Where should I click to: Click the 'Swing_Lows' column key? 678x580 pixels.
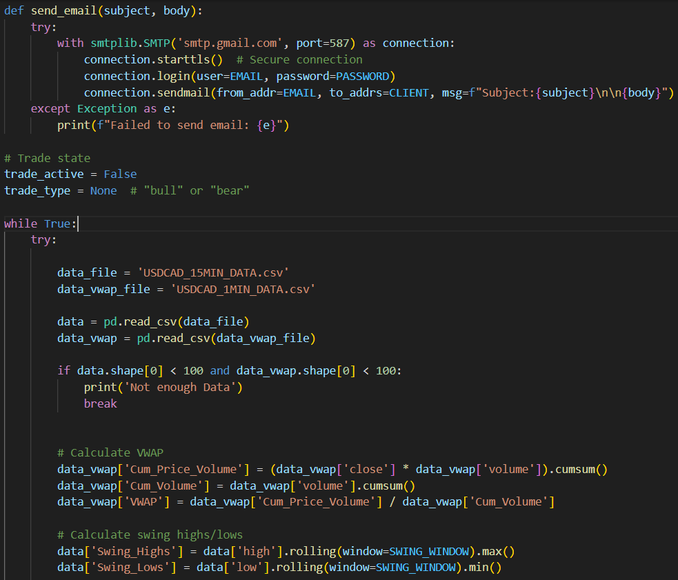click(130, 567)
